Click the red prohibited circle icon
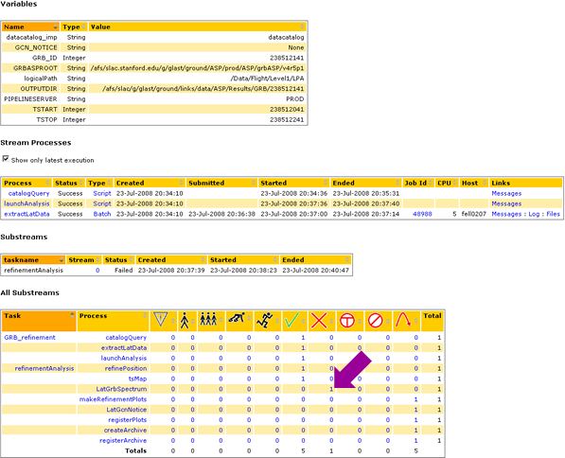This screenshot has width=565, height=458. [x=375, y=321]
